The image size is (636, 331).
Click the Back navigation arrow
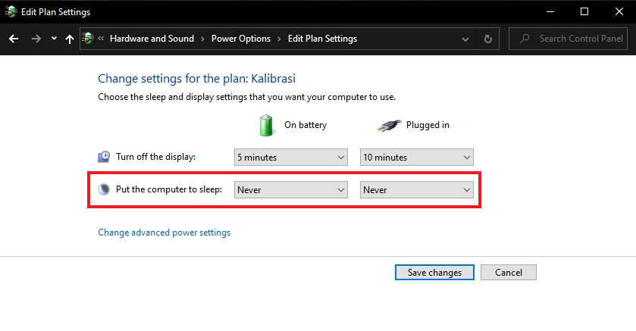coord(14,39)
